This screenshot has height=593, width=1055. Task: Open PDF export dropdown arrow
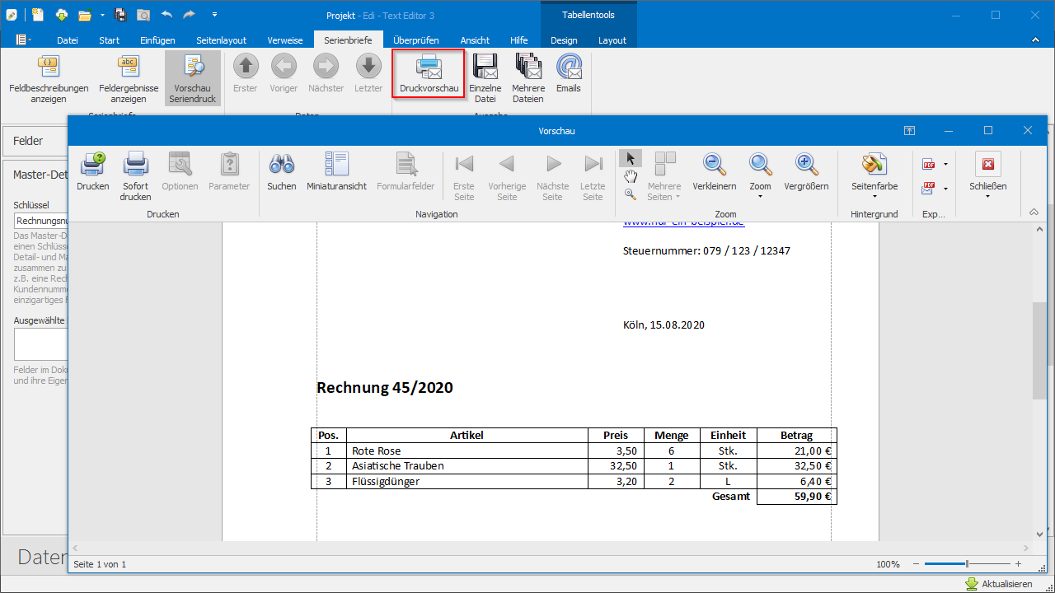[x=945, y=164]
